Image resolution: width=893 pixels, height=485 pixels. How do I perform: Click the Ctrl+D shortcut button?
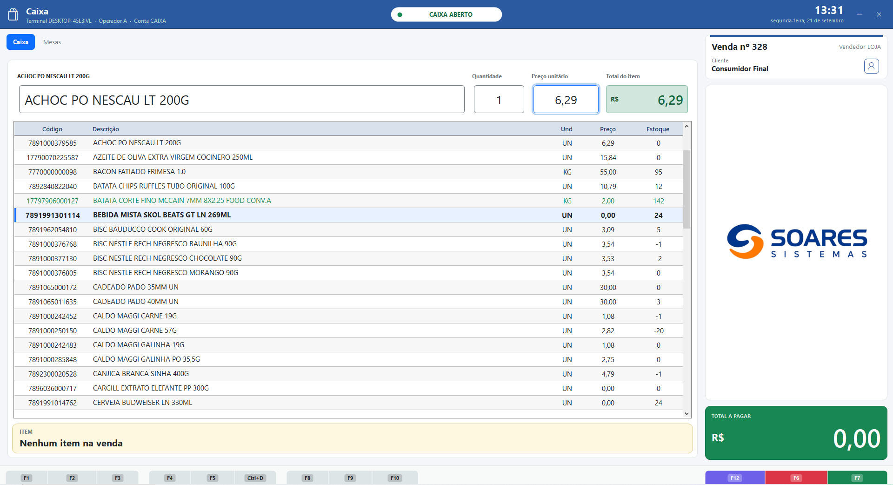tap(255, 478)
